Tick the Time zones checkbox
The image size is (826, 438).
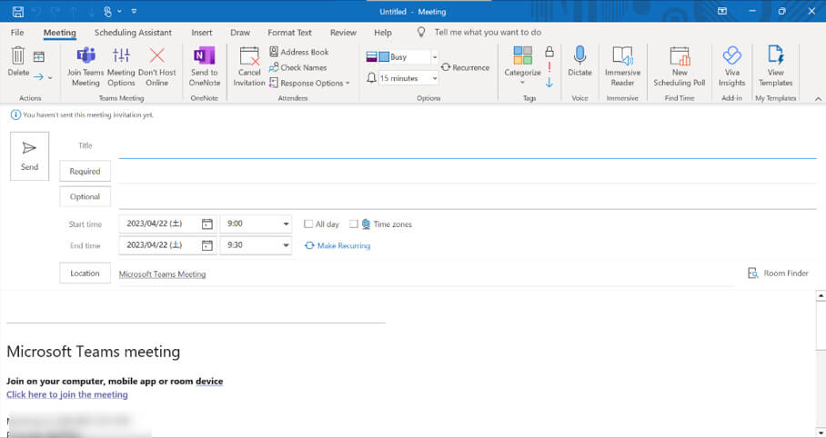[x=354, y=224]
